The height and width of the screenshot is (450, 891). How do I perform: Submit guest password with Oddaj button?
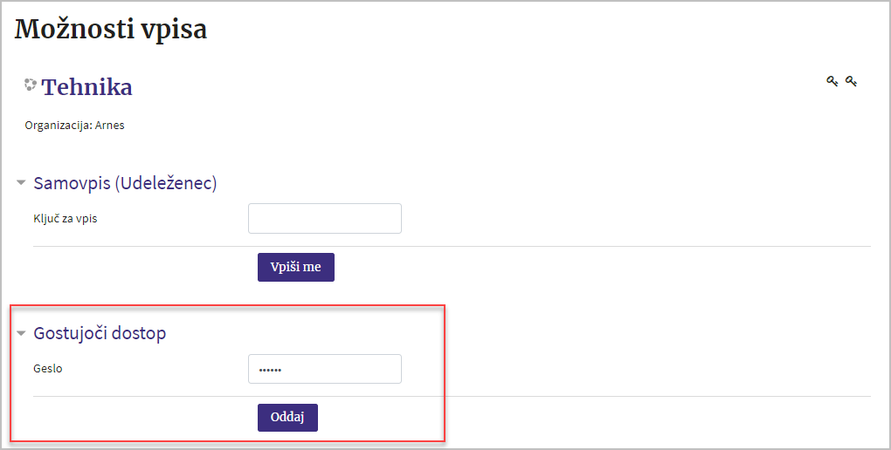click(x=287, y=418)
